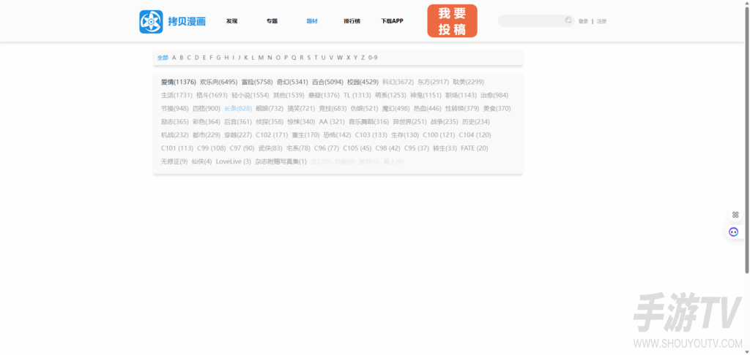Image resolution: width=750 pixels, height=355 pixels.
Task: Filter tags by letter F
Action: click(211, 58)
